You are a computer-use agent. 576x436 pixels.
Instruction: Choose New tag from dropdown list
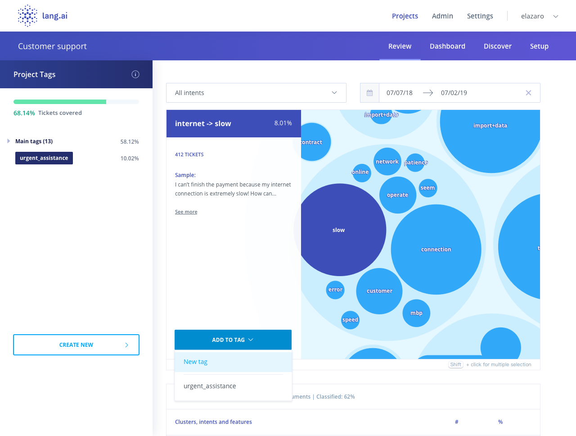(233, 362)
